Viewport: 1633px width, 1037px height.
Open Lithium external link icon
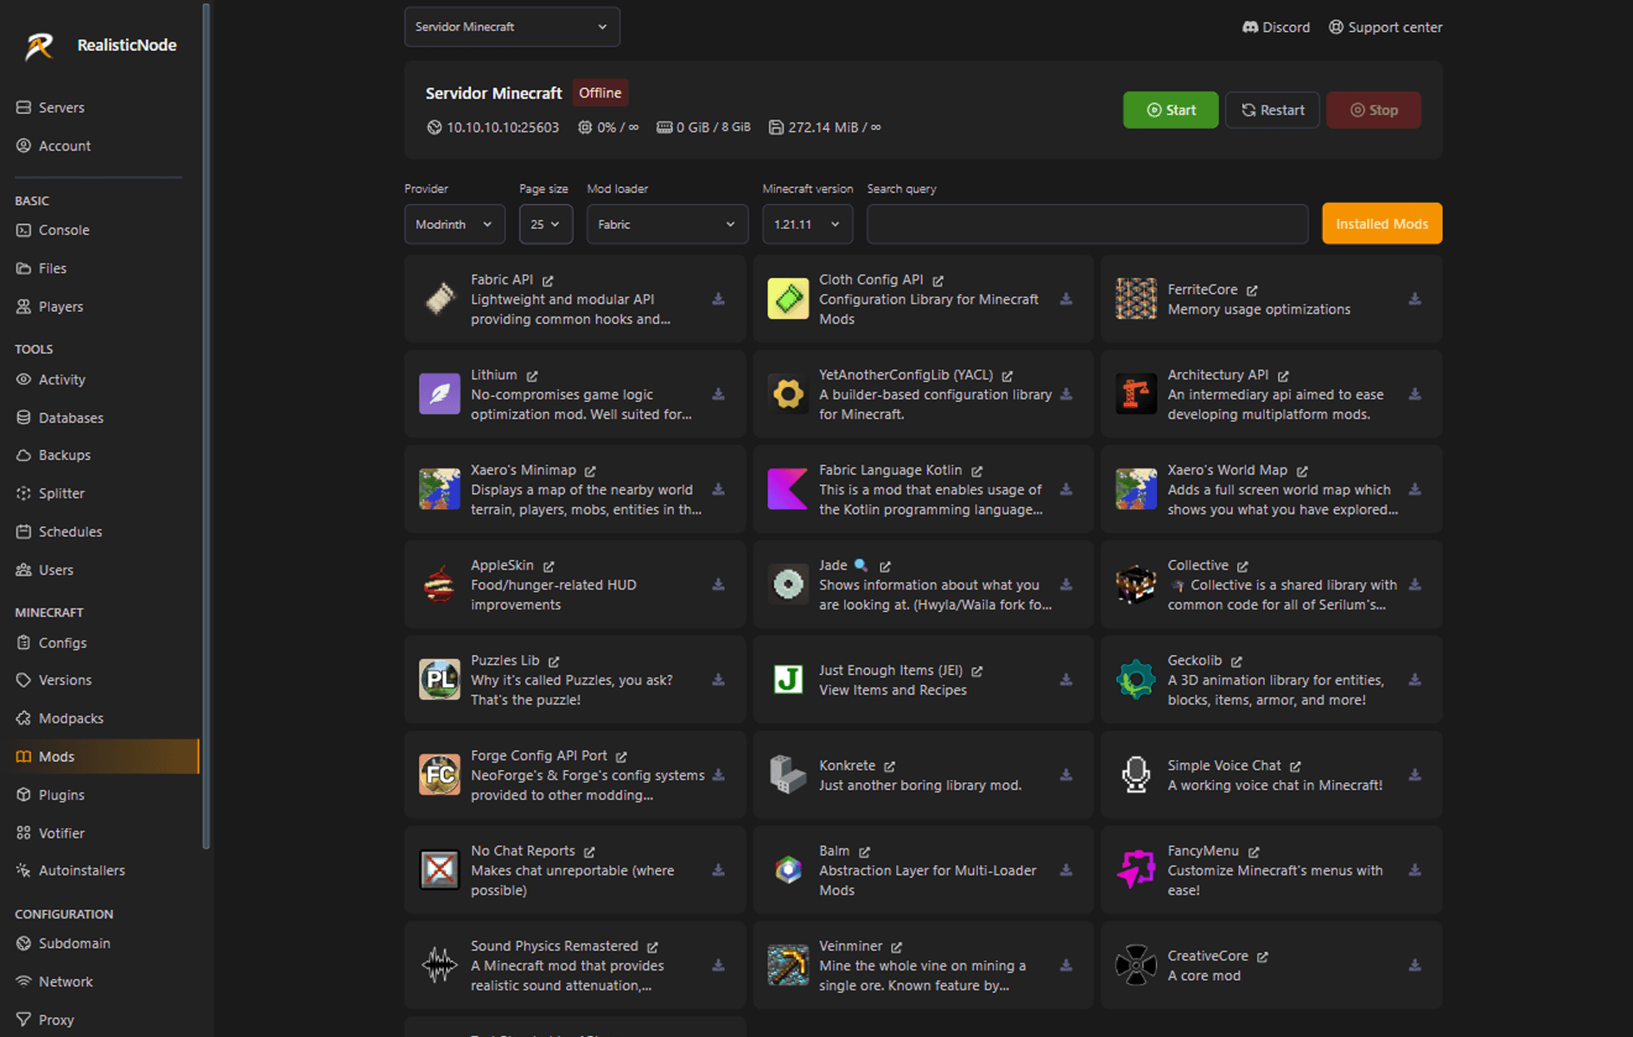coord(532,376)
